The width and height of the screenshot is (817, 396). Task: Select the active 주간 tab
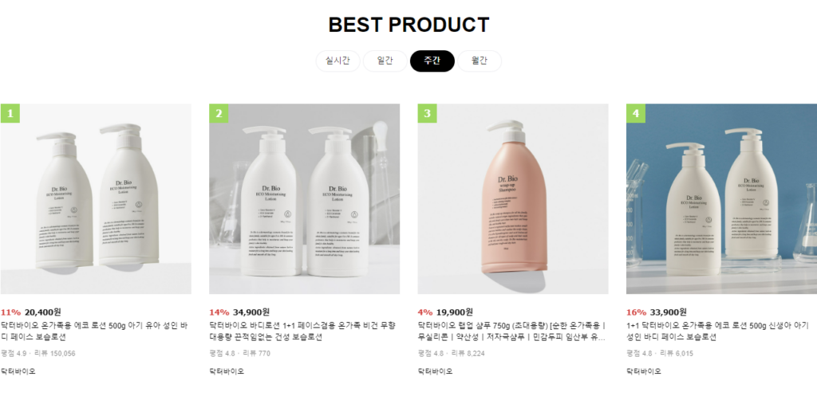point(432,61)
